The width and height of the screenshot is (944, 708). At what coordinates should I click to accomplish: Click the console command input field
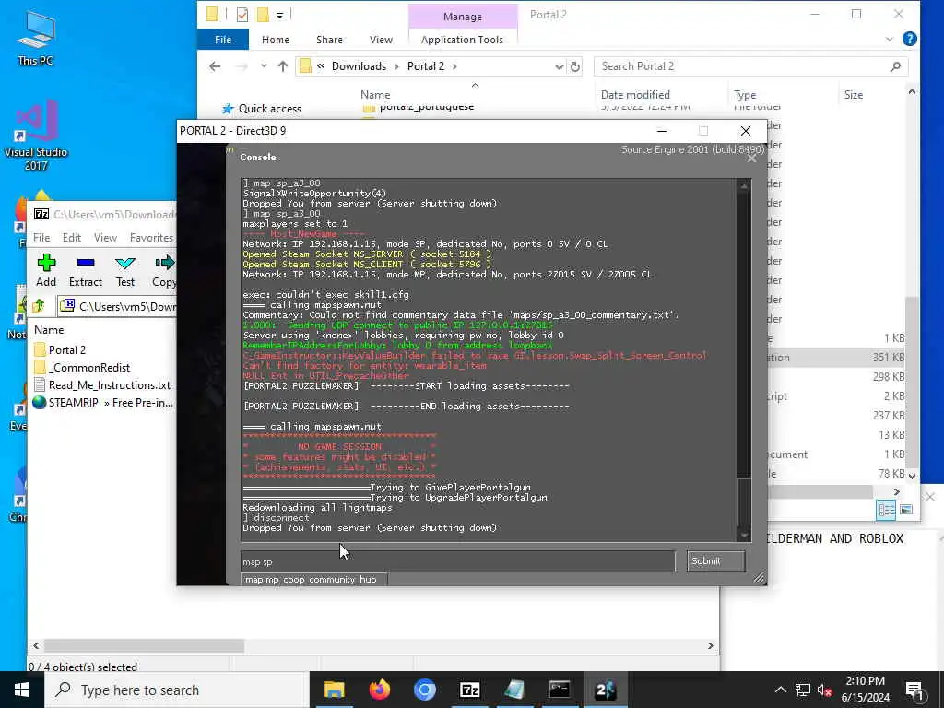point(457,561)
